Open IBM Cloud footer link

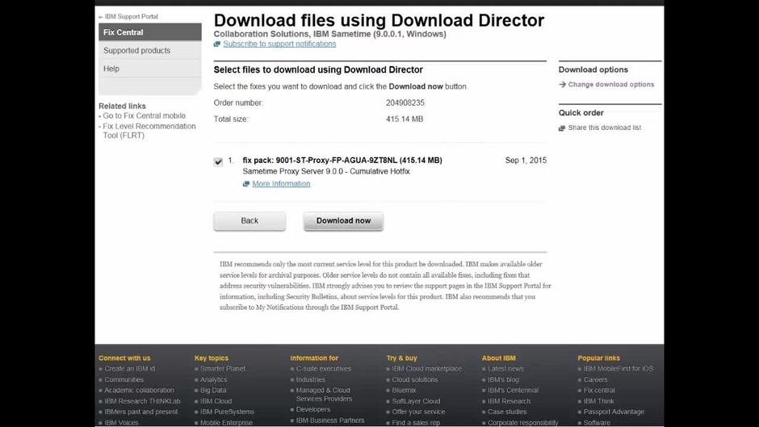(x=216, y=401)
